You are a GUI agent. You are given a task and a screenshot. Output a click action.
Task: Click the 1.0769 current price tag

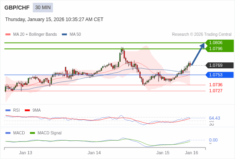[219, 65]
